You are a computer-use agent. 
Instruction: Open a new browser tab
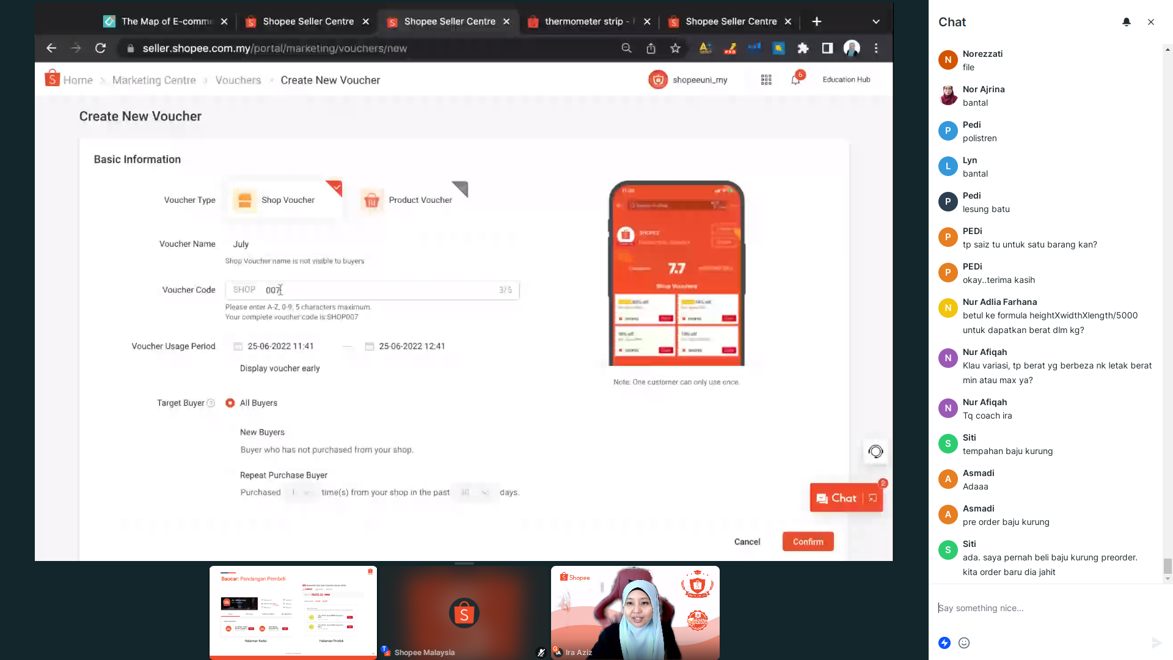[817, 21]
